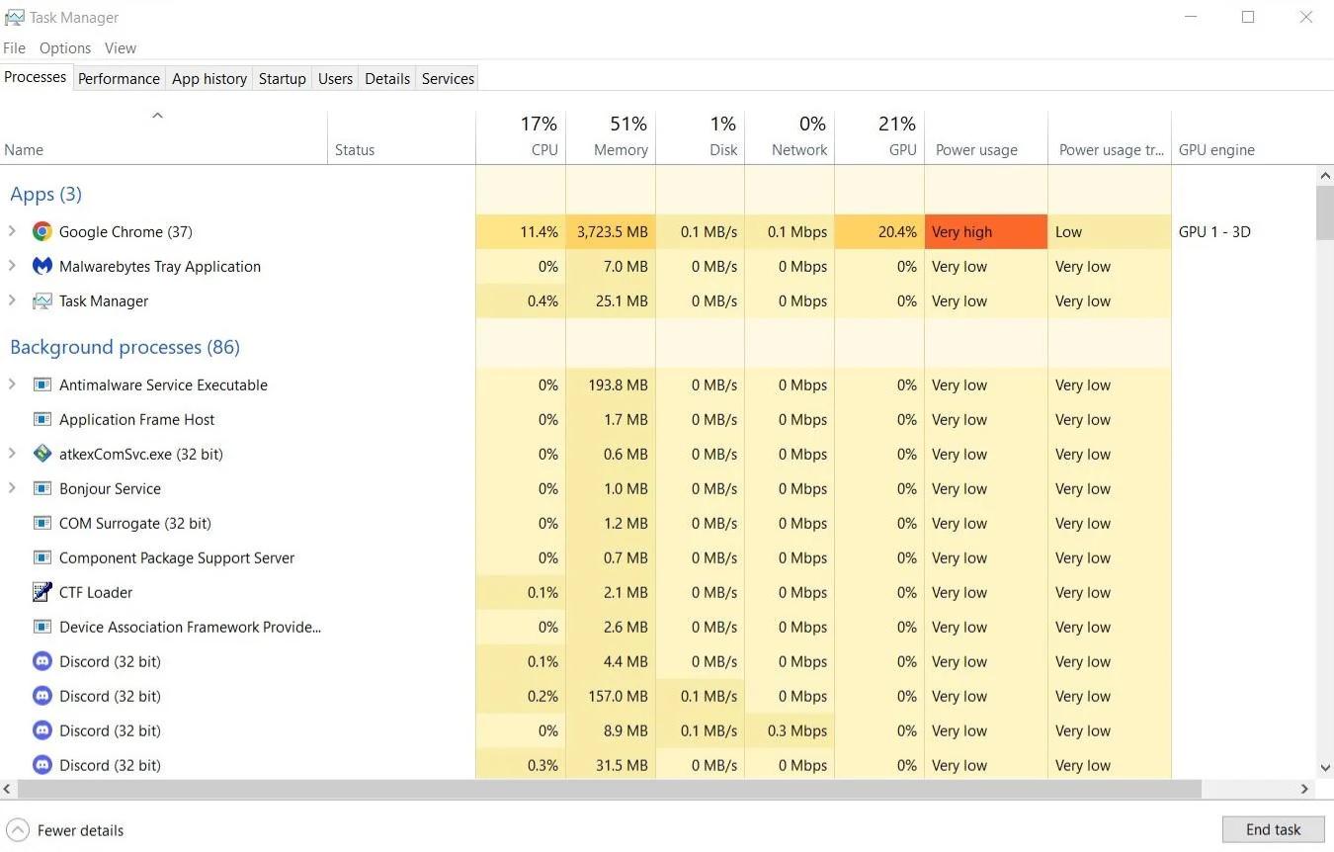1334x852 pixels.
Task: Sort processes by Memory usage
Action: coord(611,137)
